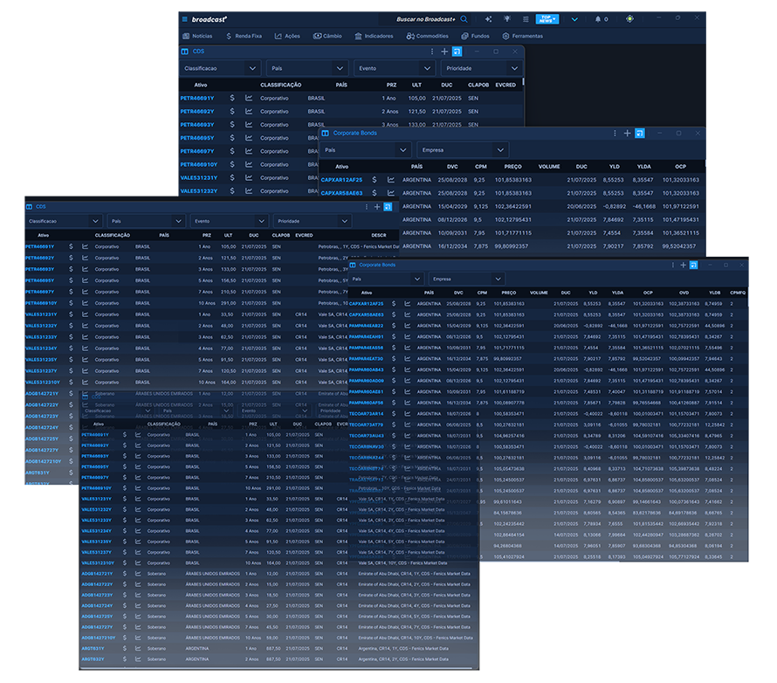Click chart icon on the TECOAR73AR14 row
This screenshot has width=777, height=683.
(408, 413)
